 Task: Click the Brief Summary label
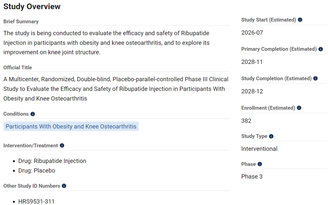tap(21, 22)
